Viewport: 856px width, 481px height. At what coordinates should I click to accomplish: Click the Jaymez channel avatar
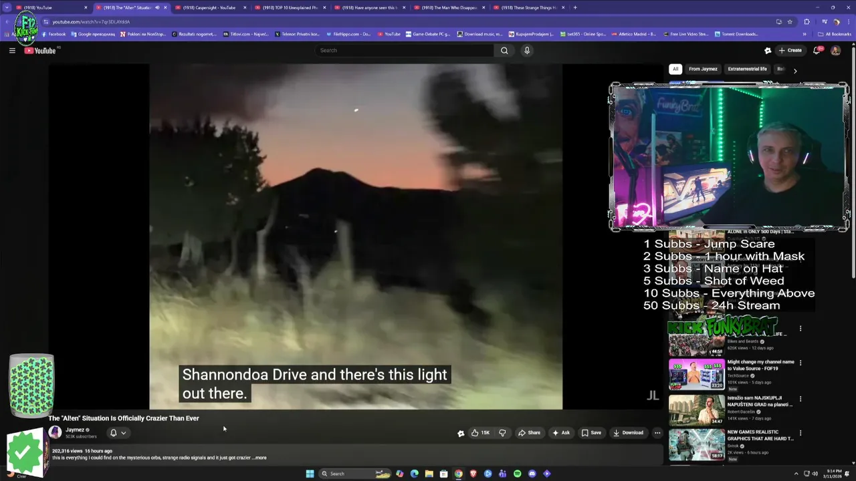tap(55, 432)
